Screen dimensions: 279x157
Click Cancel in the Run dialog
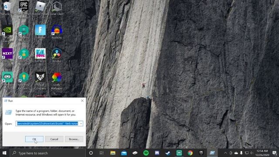[x=54, y=139]
